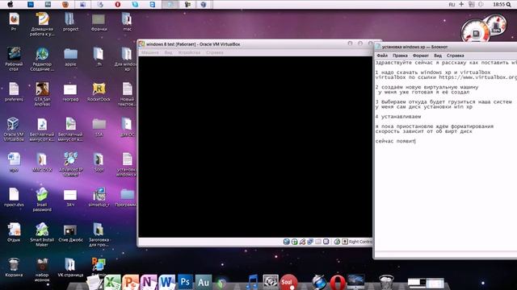This screenshot has height=290, width=517.
Task: Open the Справка menu in VirtualBox window
Action: click(x=215, y=52)
